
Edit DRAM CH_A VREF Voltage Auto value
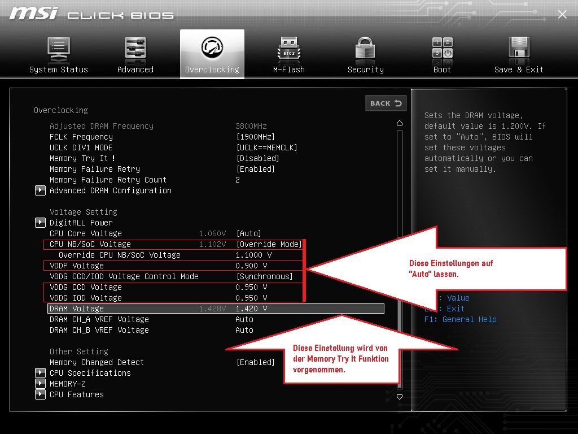[x=244, y=319]
